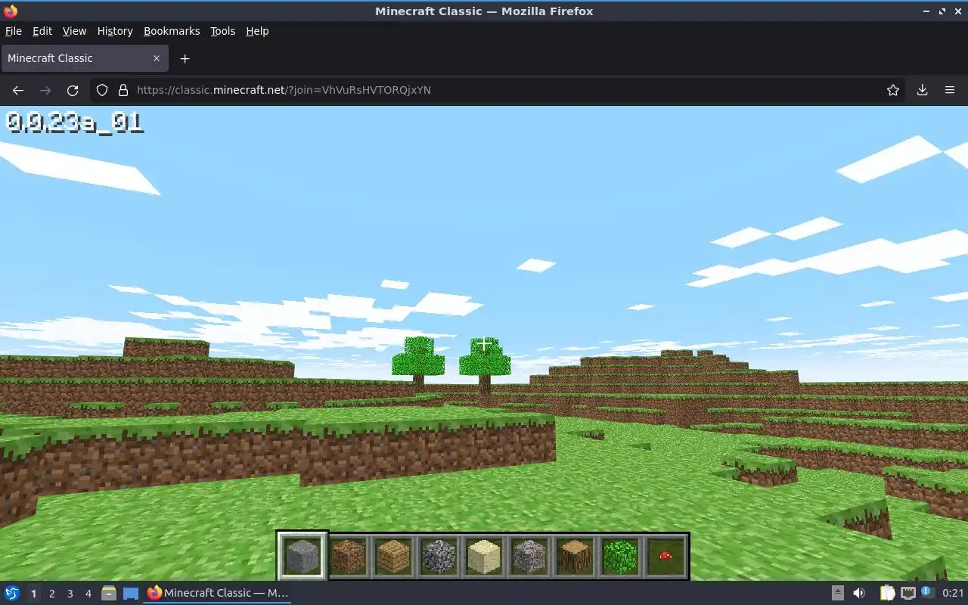Open the File menu

[x=14, y=31]
